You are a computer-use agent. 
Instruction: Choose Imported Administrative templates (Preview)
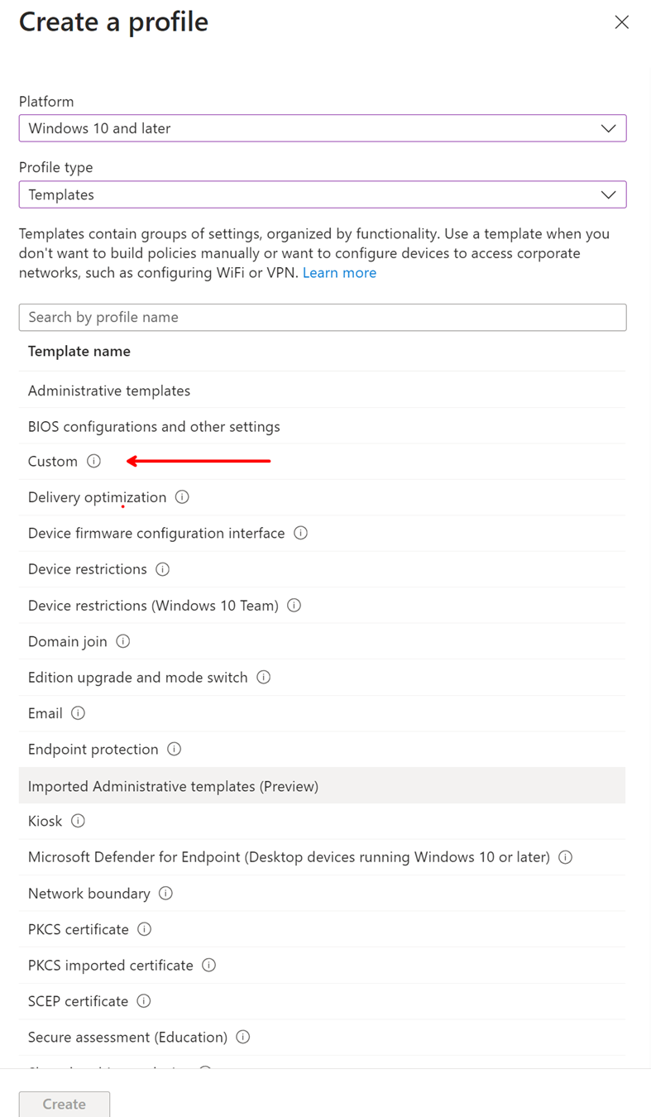tap(173, 786)
